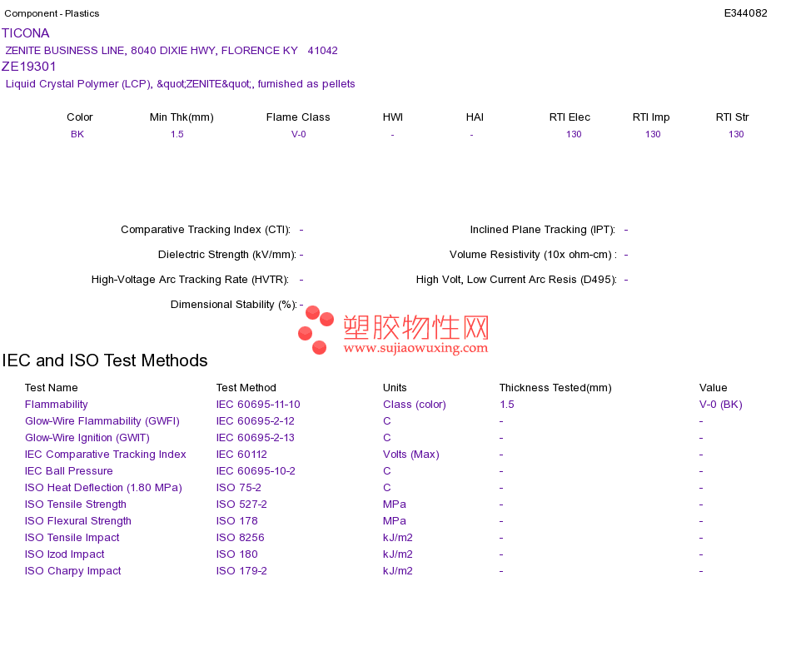Click the V-0 flame class value
The width and height of the screenshot is (791, 666).
(x=299, y=134)
